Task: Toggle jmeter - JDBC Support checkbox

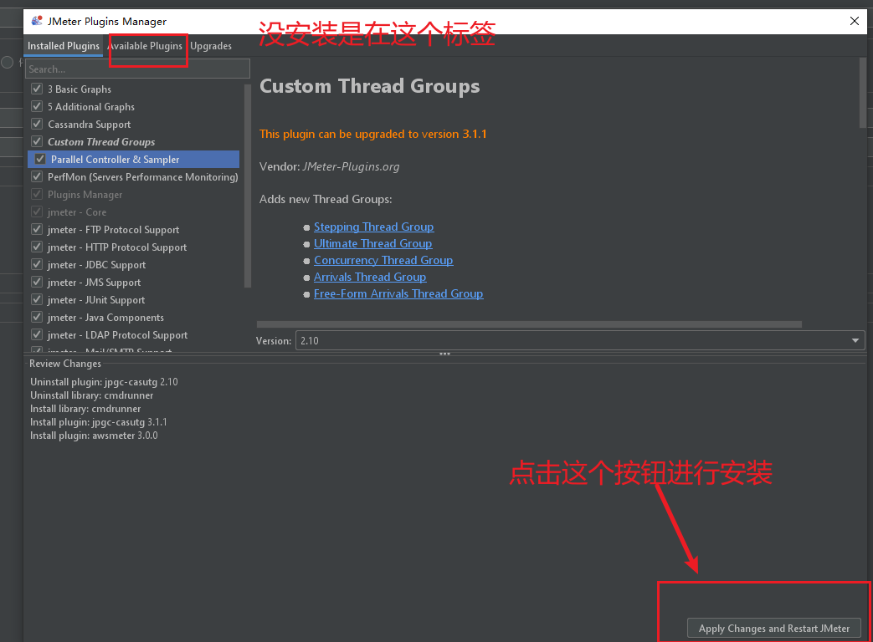Action: (38, 265)
